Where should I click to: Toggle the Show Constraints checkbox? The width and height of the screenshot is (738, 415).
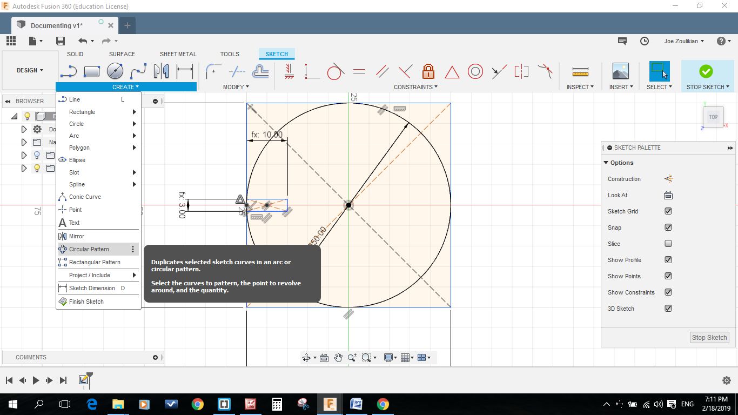click(x=668, y=292)
